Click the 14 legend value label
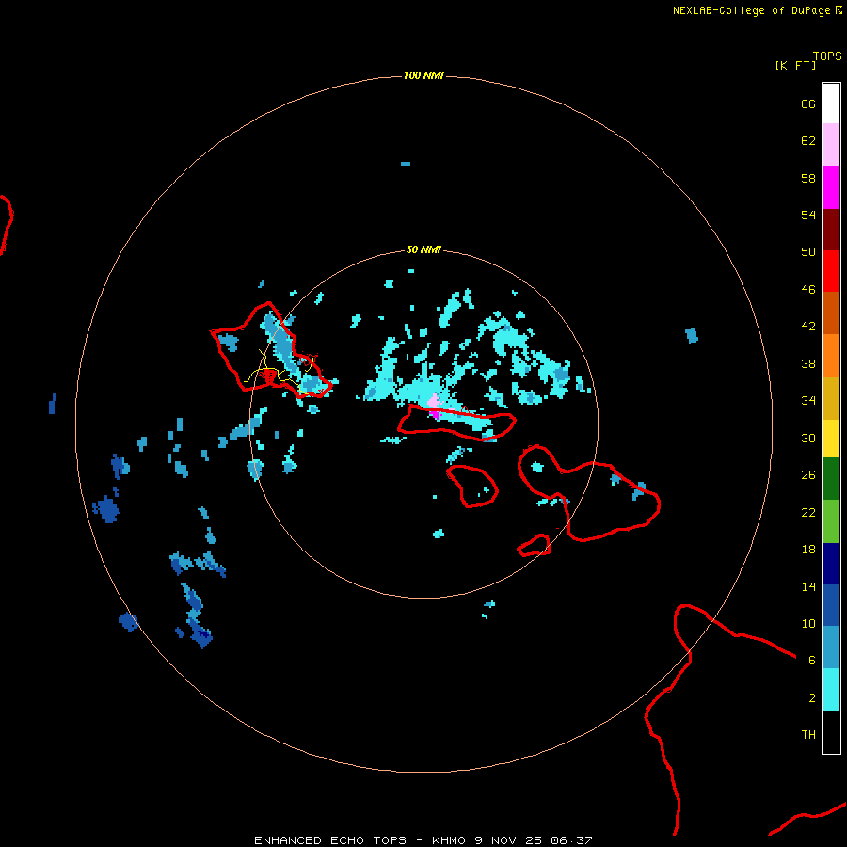The height and width of the screenshot is (847, 847). coord(808,586)
